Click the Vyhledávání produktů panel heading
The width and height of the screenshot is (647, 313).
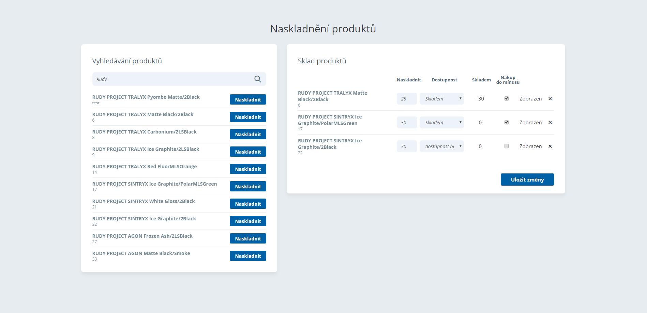[127, 61]
